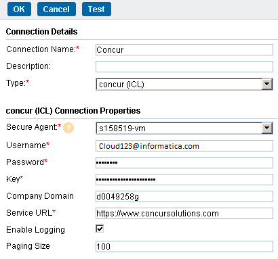The height and width of the screenshot is (259, 278).
Task: Select the Secure Agent label
Action: click(34, 127)
